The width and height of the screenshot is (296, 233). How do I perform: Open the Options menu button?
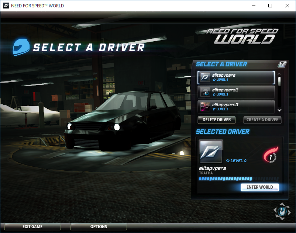(99, 227)
